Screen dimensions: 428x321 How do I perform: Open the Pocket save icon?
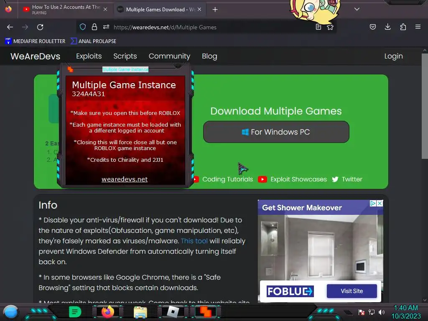[x=372, y=27]
